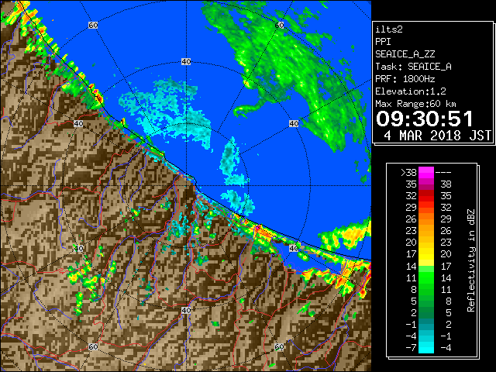The height and width of the screenshot is (372, 496).
Task: Click the magenta swatch beside >38
Action: (x=426, y=172)
